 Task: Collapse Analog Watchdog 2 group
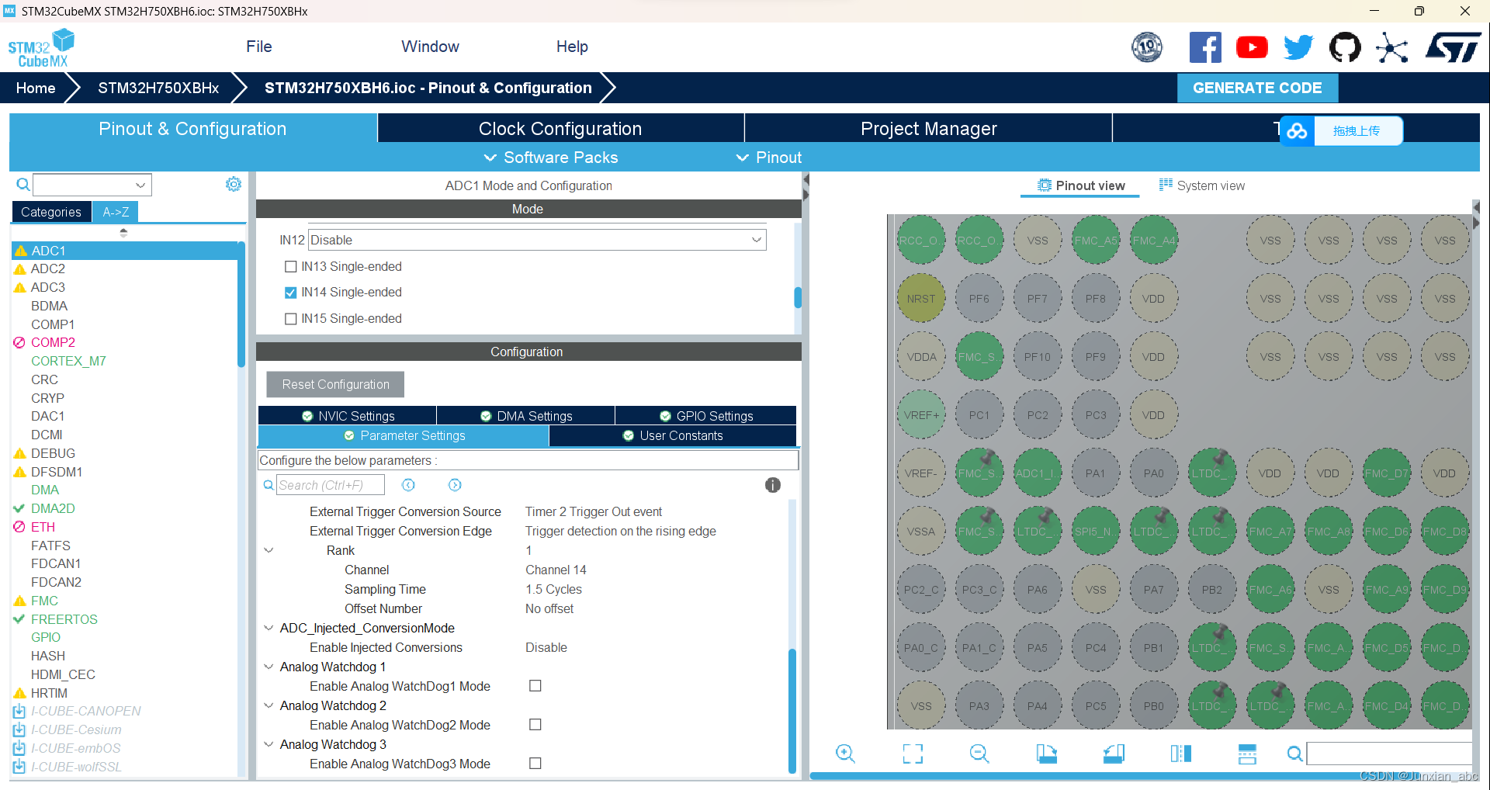pos(269,705)
